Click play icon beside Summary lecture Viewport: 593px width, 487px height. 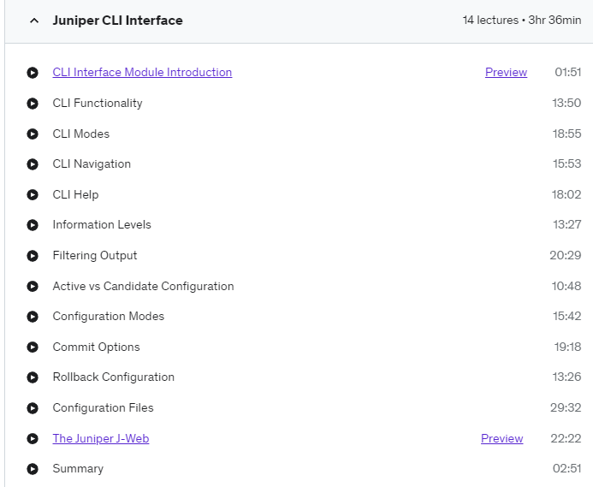[33, 469]
